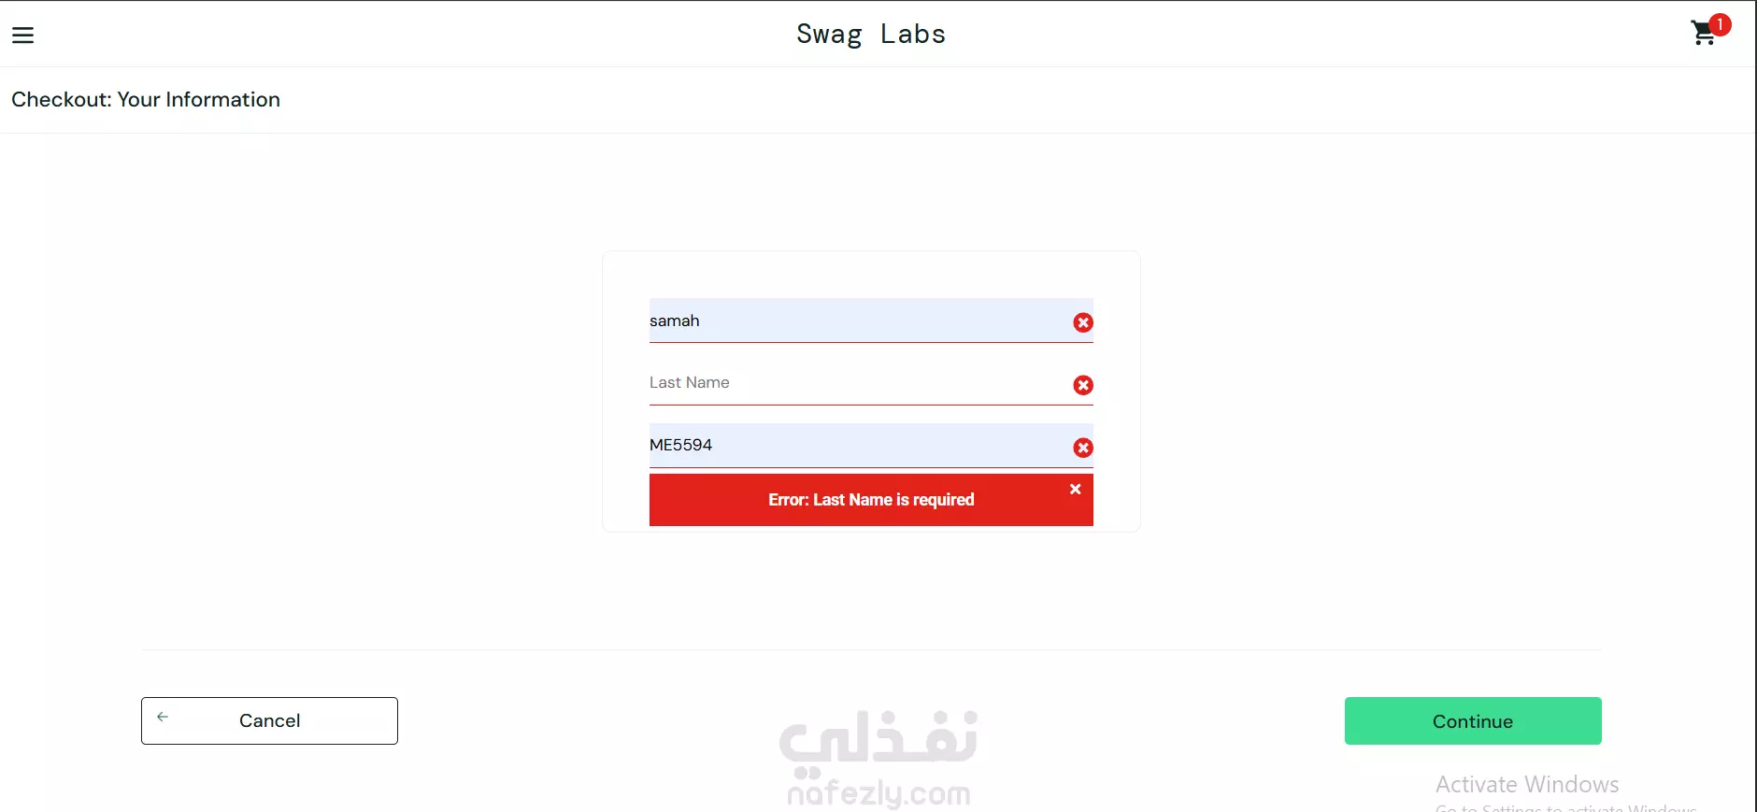This screenshot has width=1757, height=812.
Task: Click the Activate Windows notice
Action: click(x=1527, y=784)
